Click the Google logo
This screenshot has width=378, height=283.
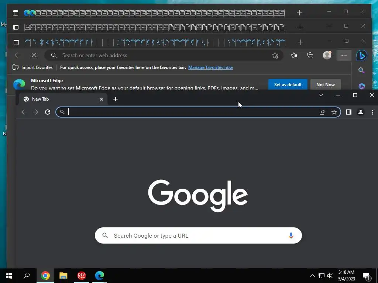point(198,195)
